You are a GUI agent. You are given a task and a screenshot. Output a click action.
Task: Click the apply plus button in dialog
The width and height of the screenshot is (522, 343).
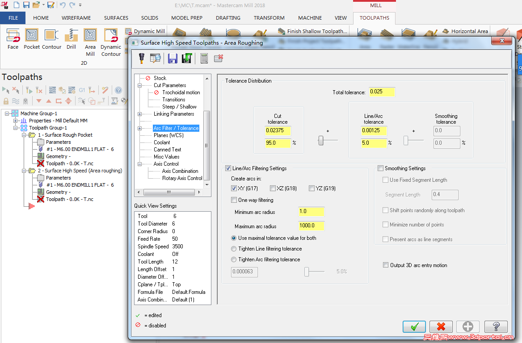click(468, 326)
